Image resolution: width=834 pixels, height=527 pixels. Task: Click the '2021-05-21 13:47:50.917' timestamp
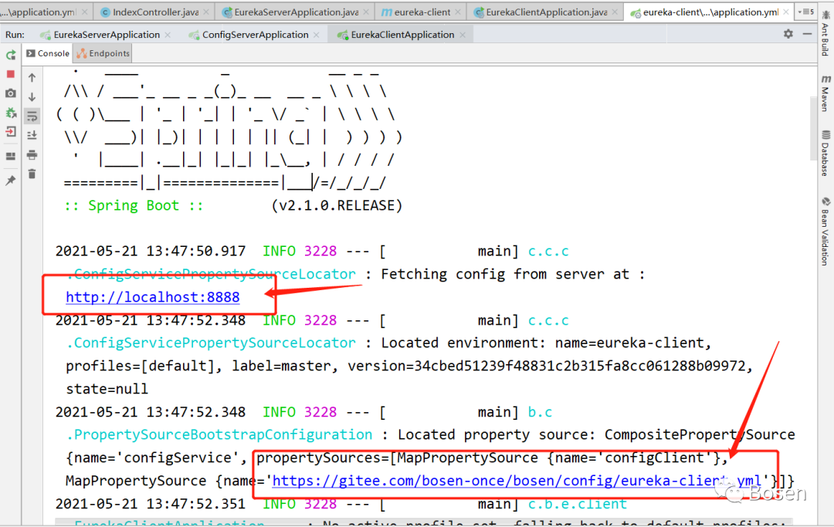pyautogui.click(x=151, y=252)
